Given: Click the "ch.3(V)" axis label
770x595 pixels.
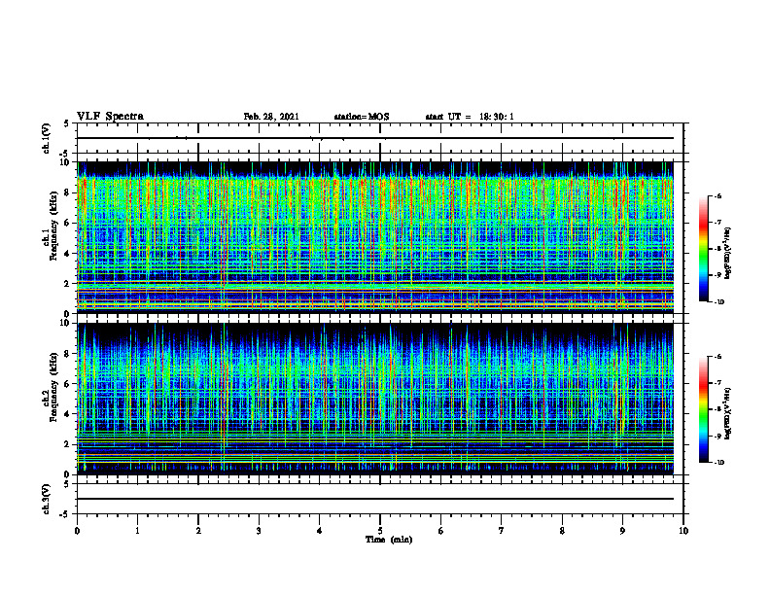Looking at the screenshot, I should (x=46, y=499).
